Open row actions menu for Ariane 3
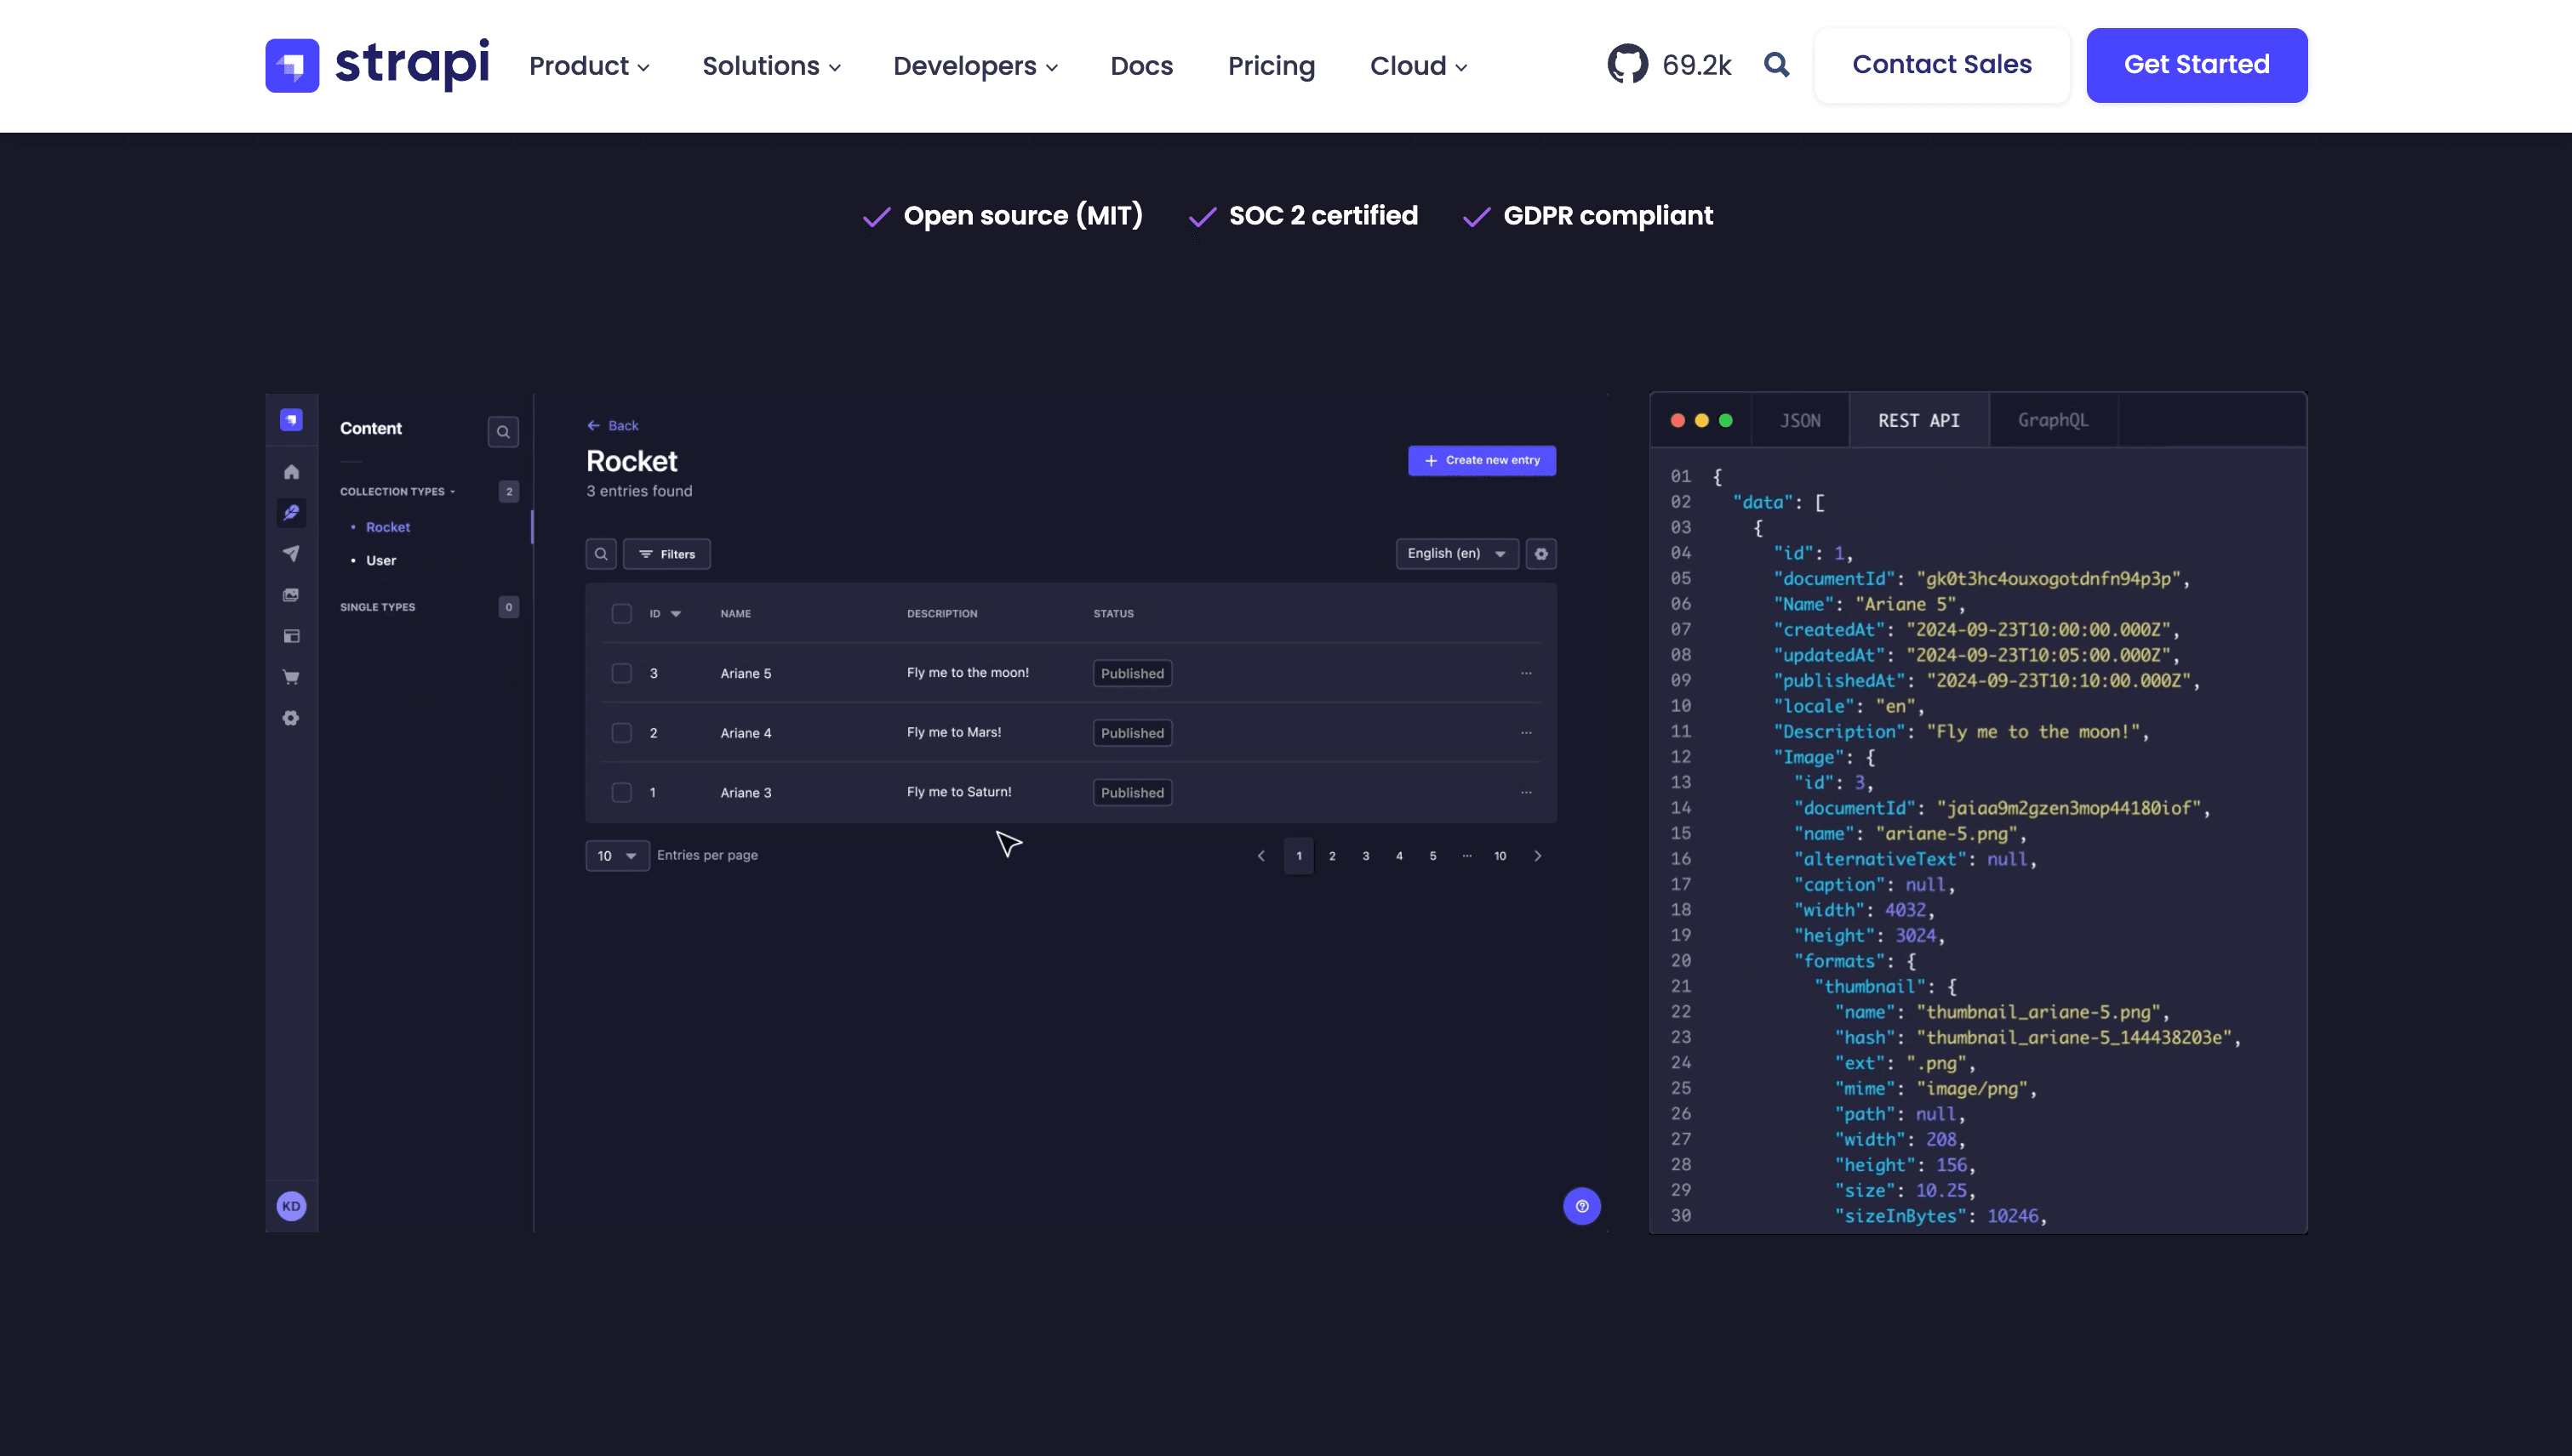The image size is (2572, 1456). 1526,793
